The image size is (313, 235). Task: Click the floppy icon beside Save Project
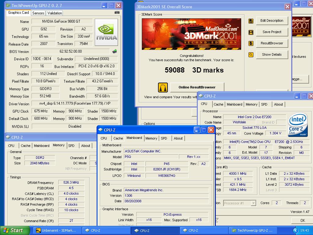[x=251, y=32]
